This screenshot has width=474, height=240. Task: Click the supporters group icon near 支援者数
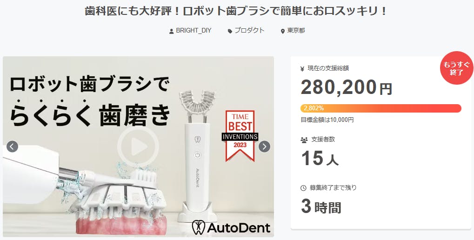coord(304,140)
